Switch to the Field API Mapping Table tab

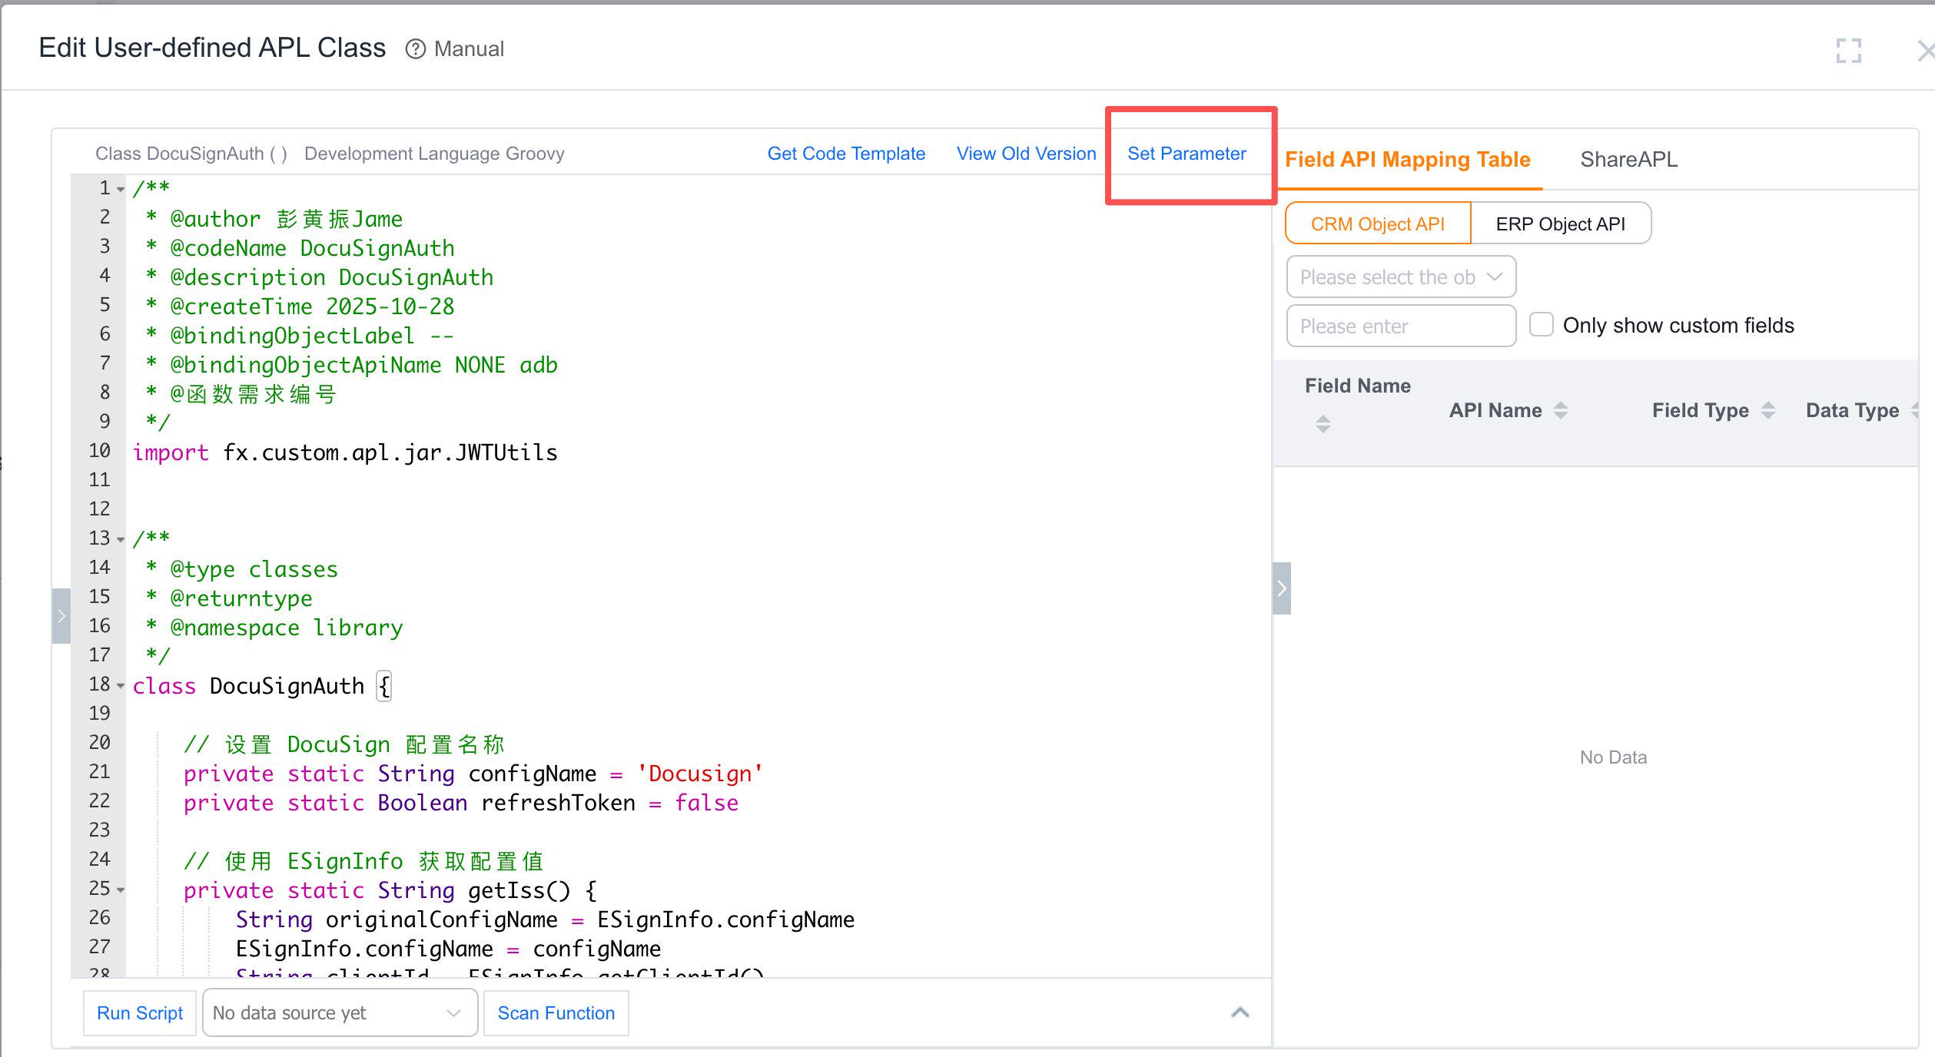[1407, 159]
